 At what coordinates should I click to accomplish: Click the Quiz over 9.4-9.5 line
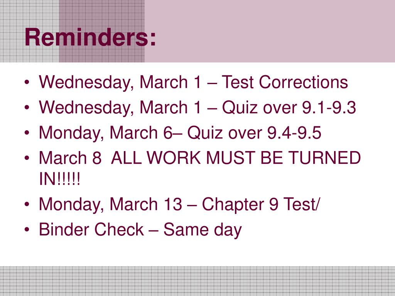(180, 133)
